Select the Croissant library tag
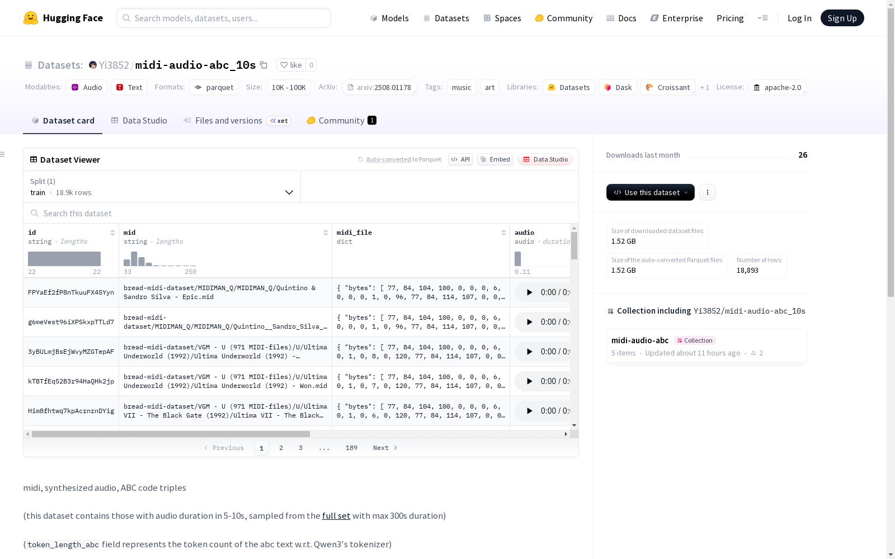 click(x=668, y=87)
